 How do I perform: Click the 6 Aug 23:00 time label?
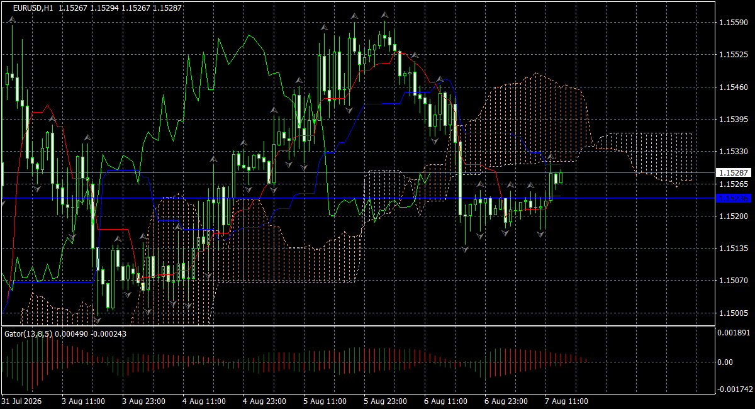506,401
